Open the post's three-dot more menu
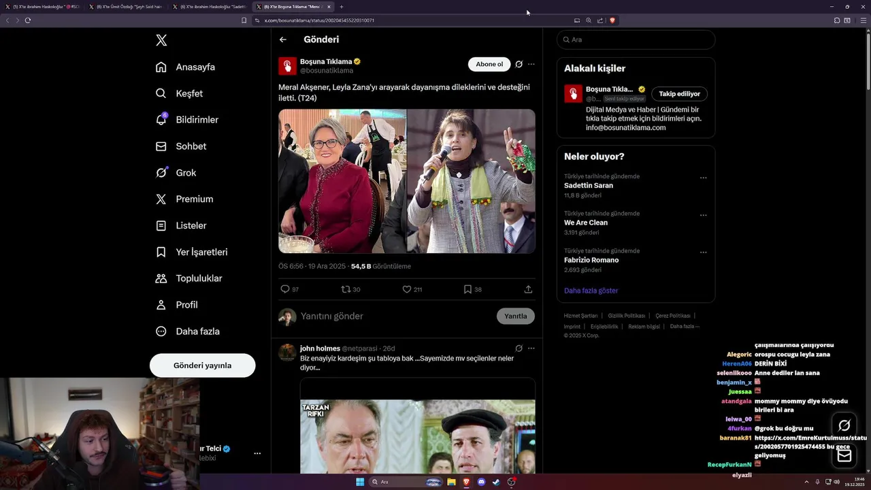This screenshot has height=490, width=871. 531,64
